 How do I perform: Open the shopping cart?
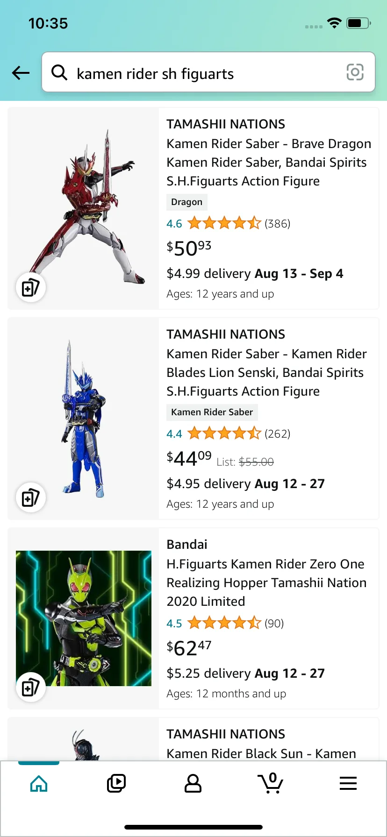(271, 783)
